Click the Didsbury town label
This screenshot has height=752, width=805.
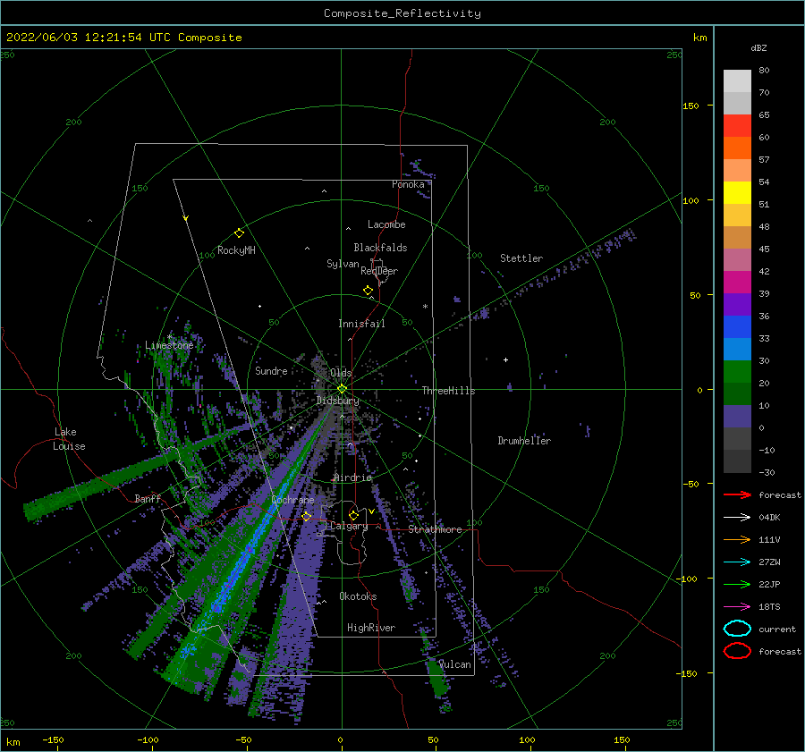point(338,401)
